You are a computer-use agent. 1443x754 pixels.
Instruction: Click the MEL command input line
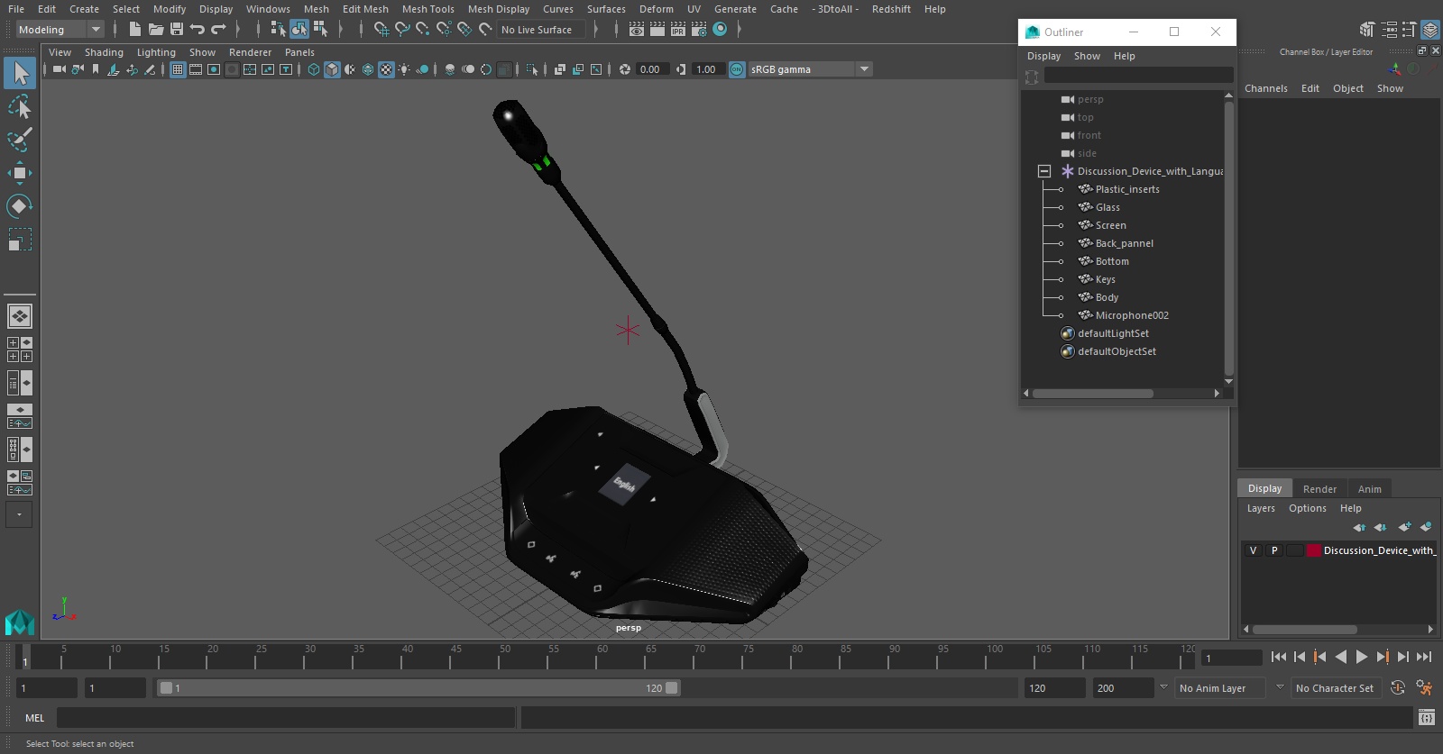pyautogui.click(x=286, y=718)
